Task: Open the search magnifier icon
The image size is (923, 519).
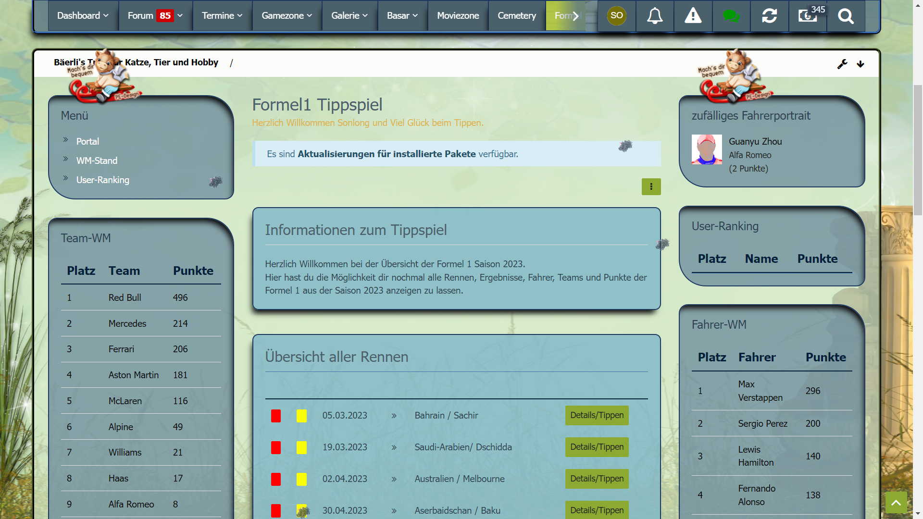Action: [846, 16]
